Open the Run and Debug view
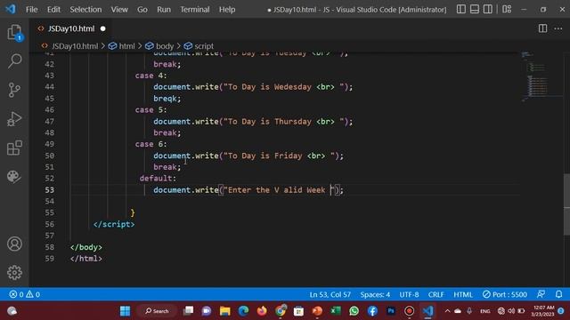570x320 pixels. pyautogui.click(x=14, y=118)
